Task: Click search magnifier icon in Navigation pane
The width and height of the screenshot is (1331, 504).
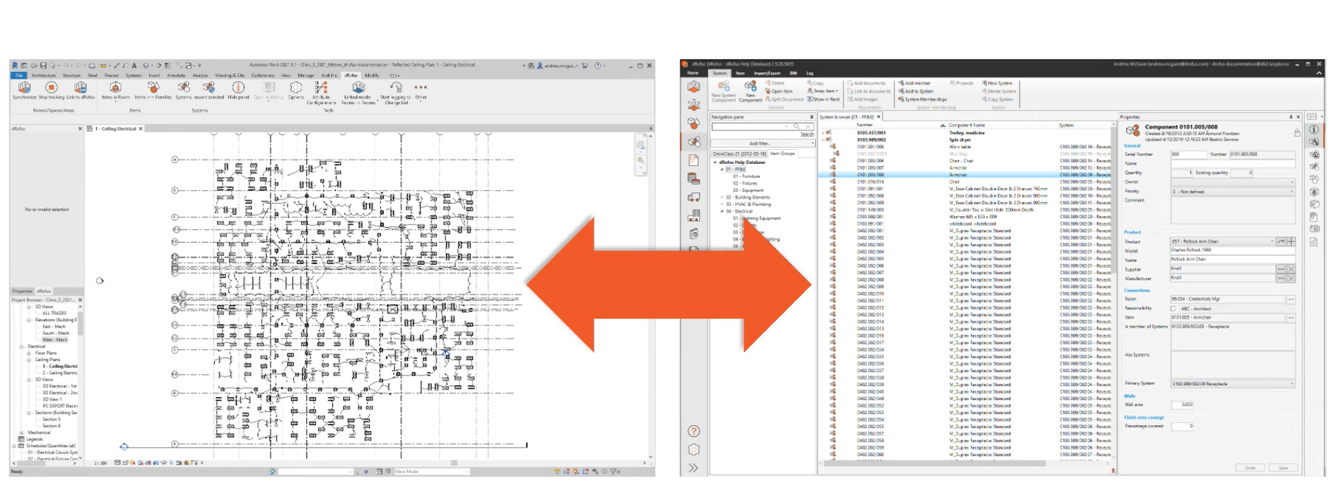Action: [x=797, y=127]
